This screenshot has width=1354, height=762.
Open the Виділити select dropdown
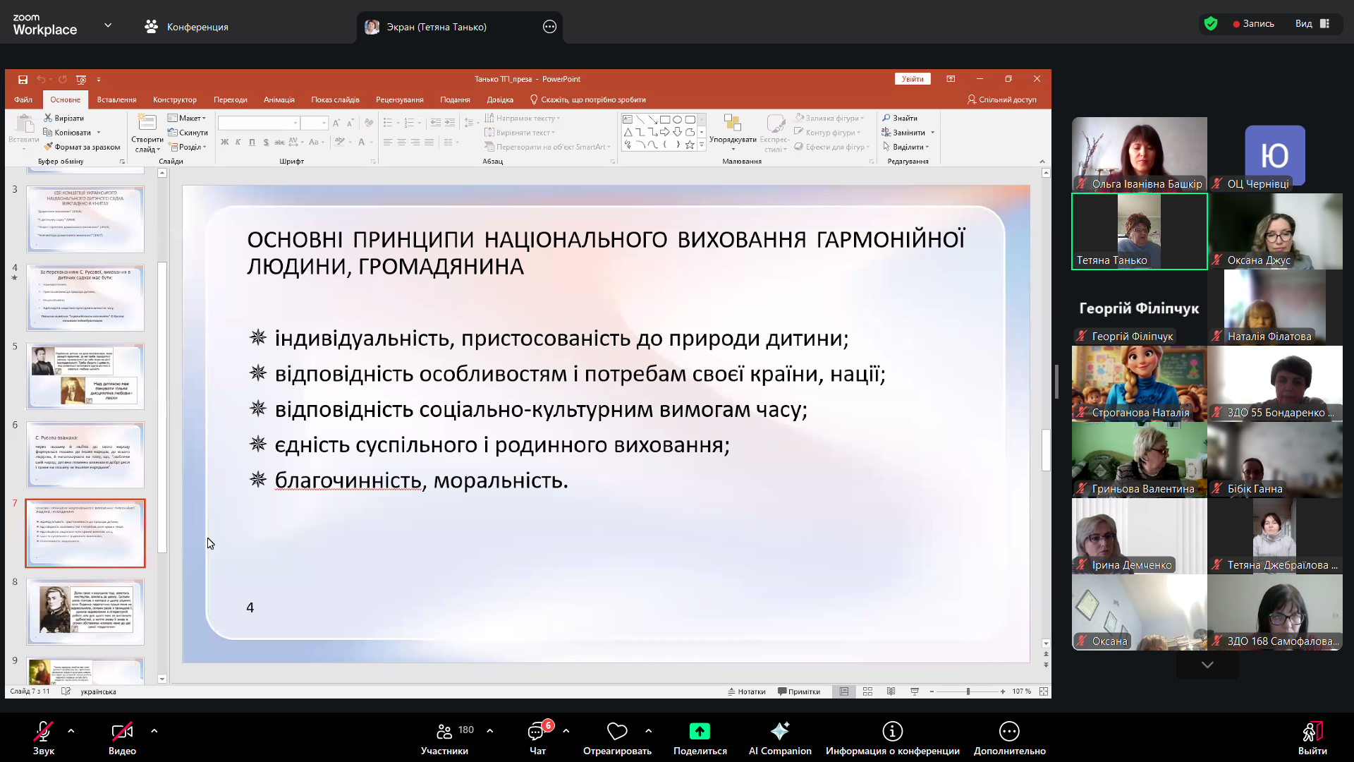click(x=905, y=147)
